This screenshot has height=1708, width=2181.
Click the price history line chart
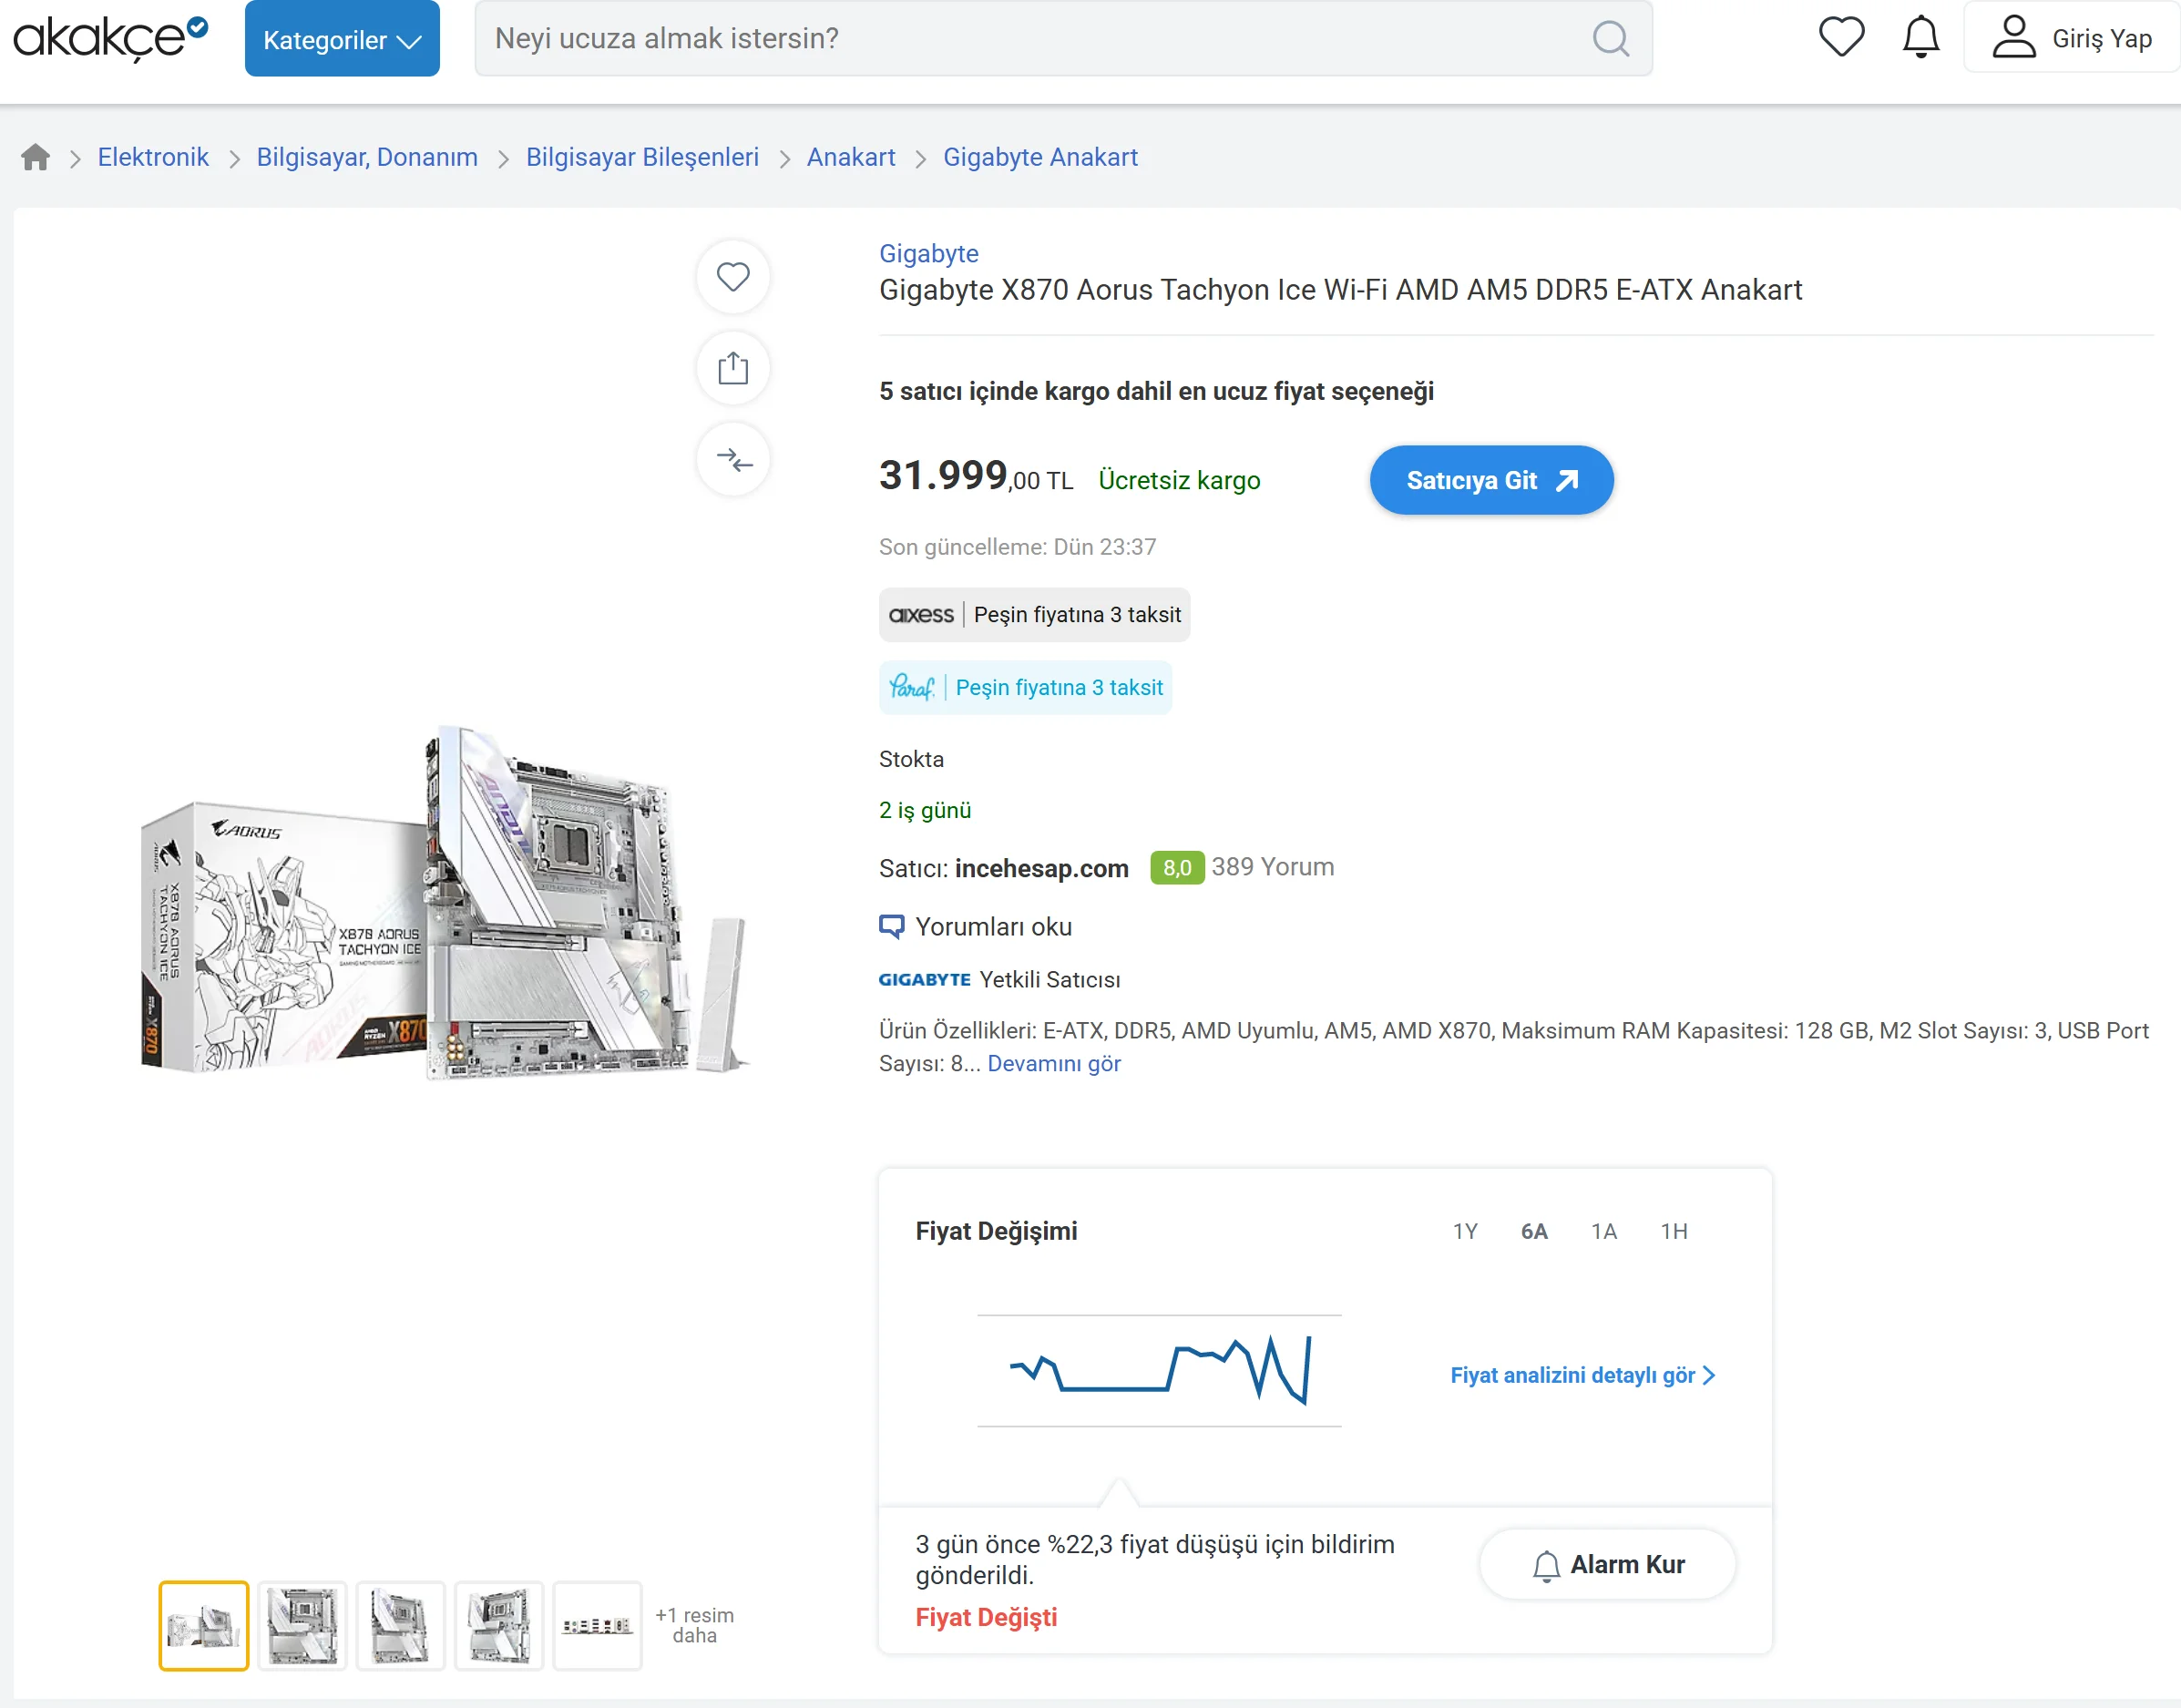tap(1159, 1370)
